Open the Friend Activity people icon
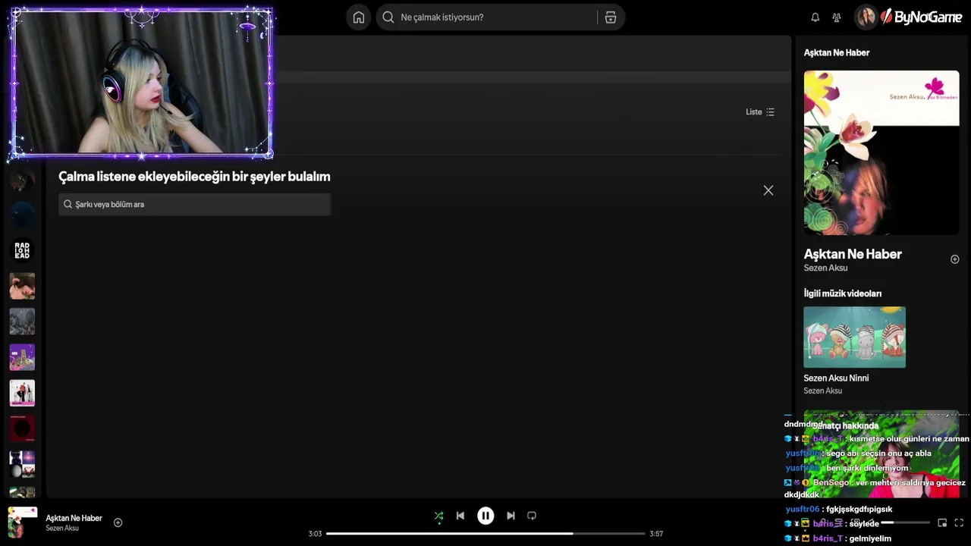Screen dimensions: 971x546 pyautogui.click(x=837, y=17)
